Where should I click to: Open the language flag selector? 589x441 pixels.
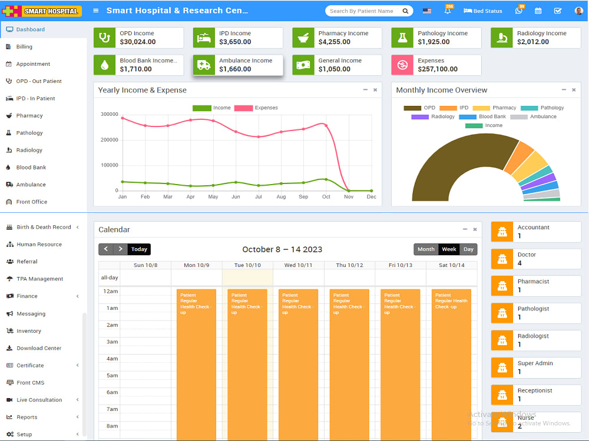tap(426, 11)
